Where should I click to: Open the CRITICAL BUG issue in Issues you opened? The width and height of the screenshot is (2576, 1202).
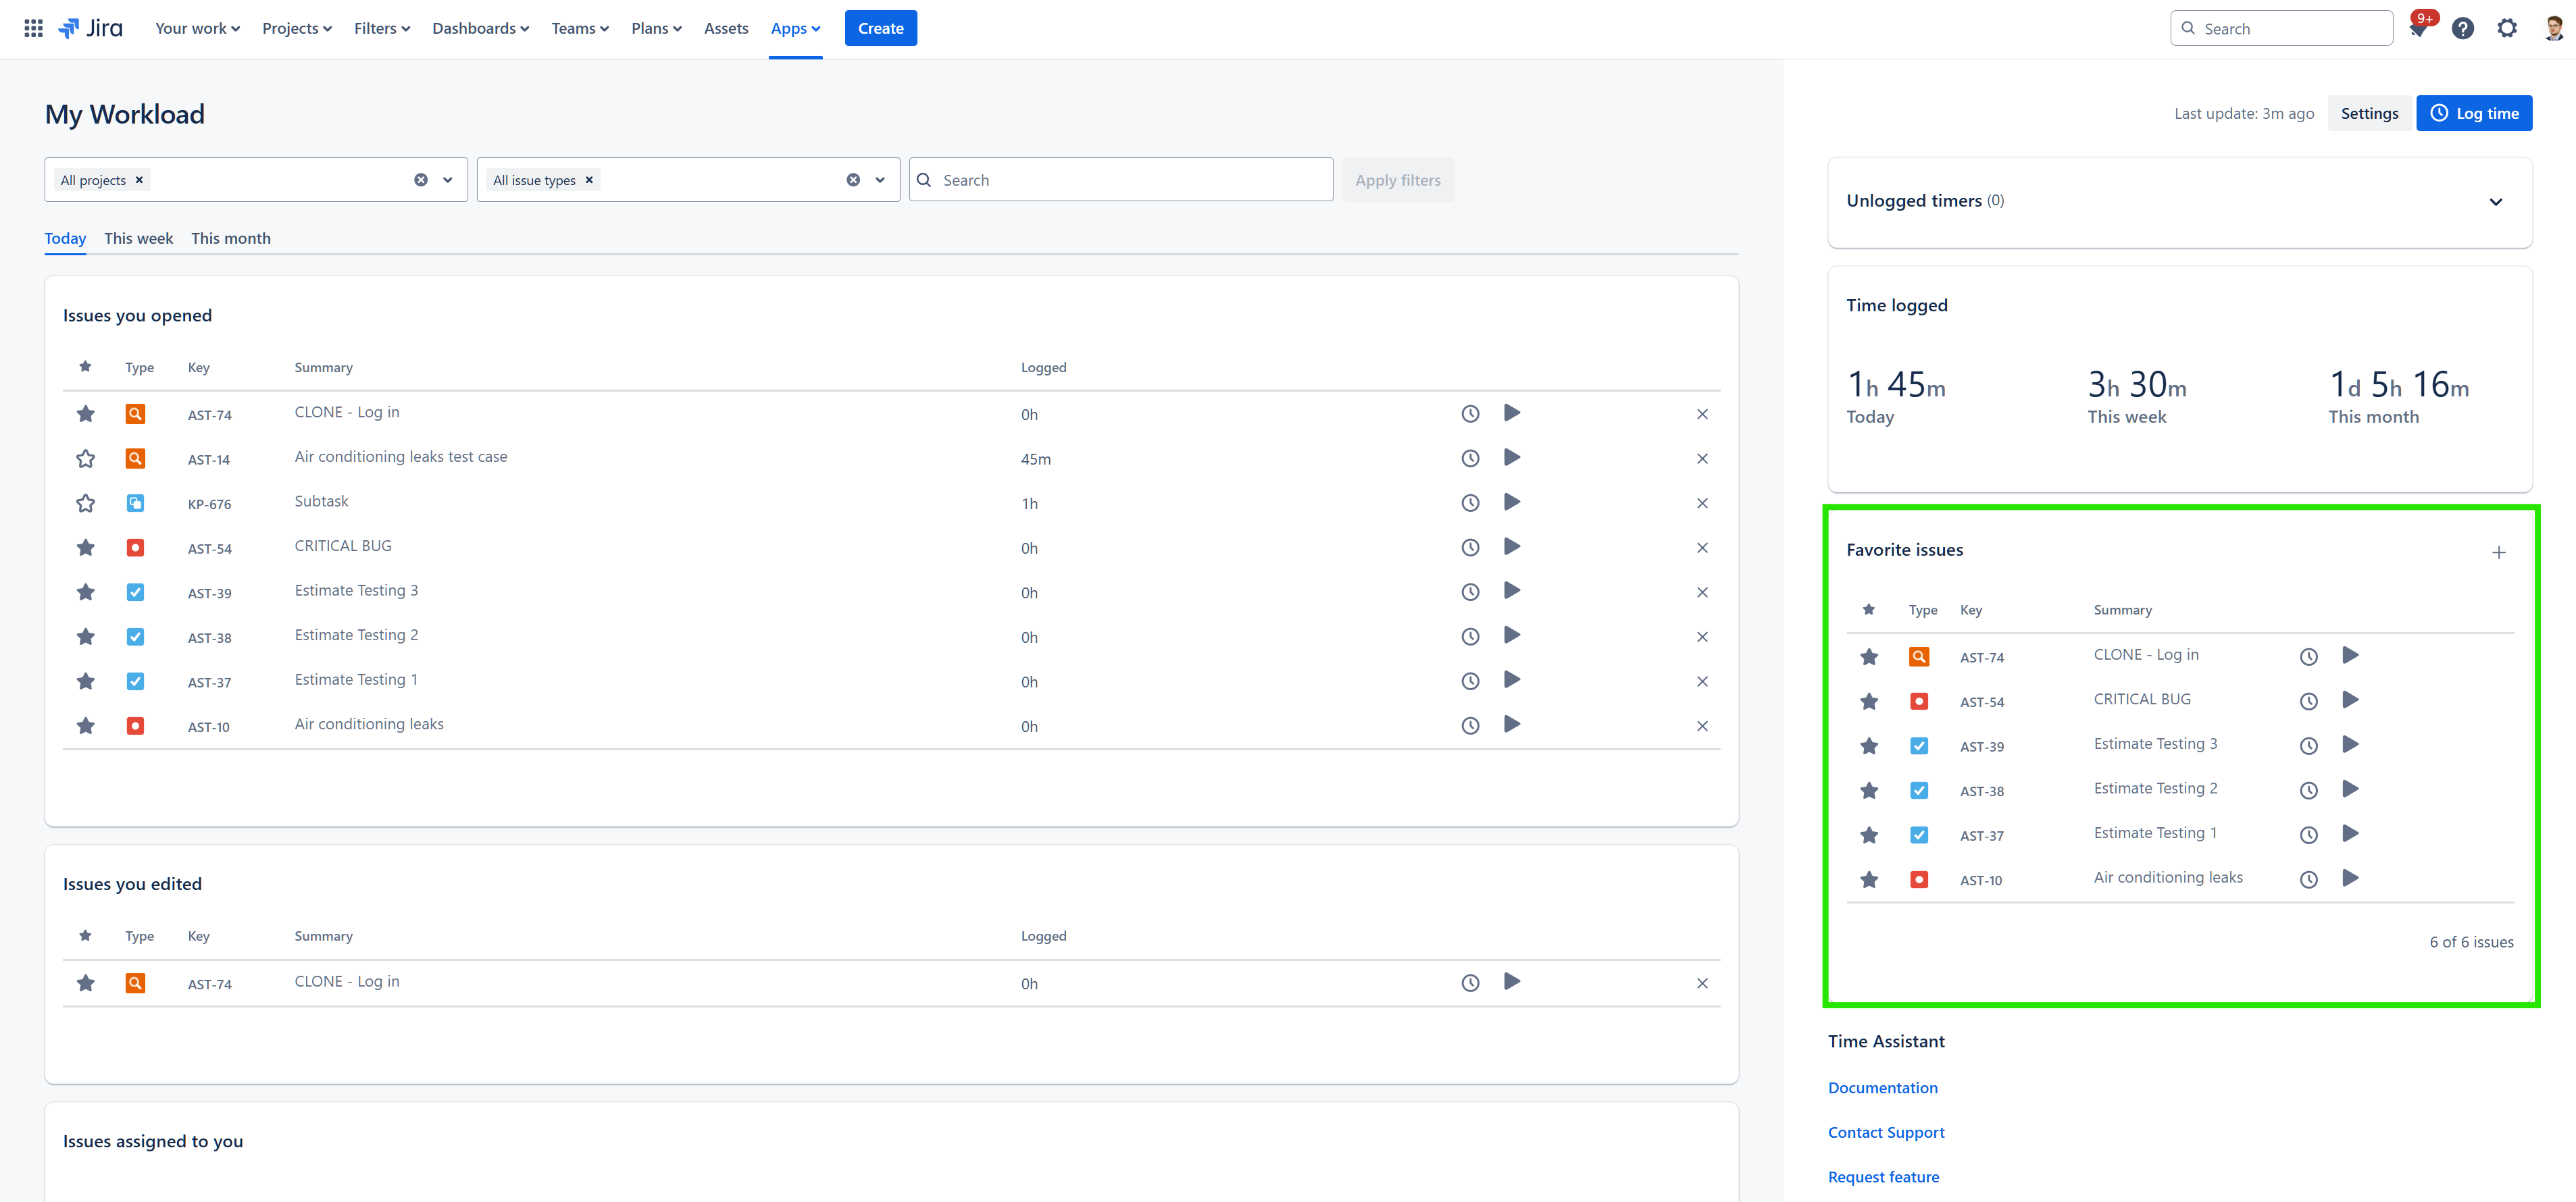tap(343, 546)
